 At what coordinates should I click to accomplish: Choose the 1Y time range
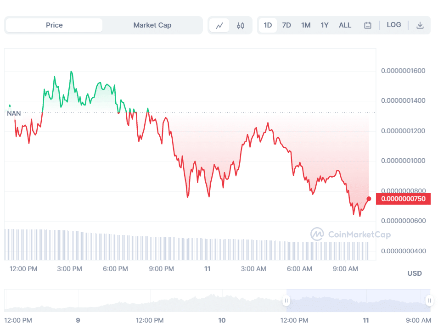tap(324, 25)
